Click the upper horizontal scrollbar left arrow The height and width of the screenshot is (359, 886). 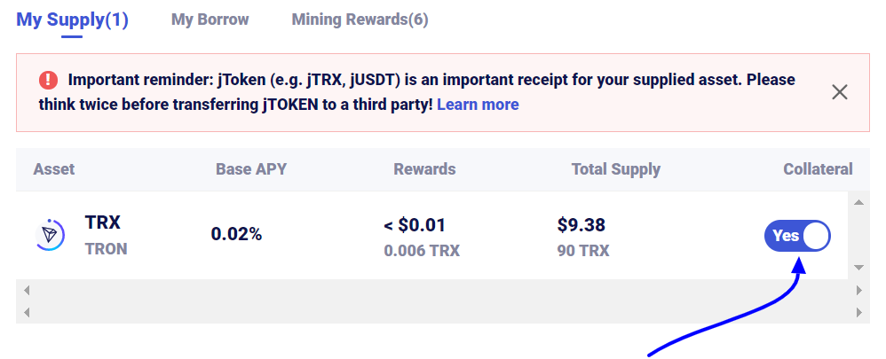pos(26,291)
